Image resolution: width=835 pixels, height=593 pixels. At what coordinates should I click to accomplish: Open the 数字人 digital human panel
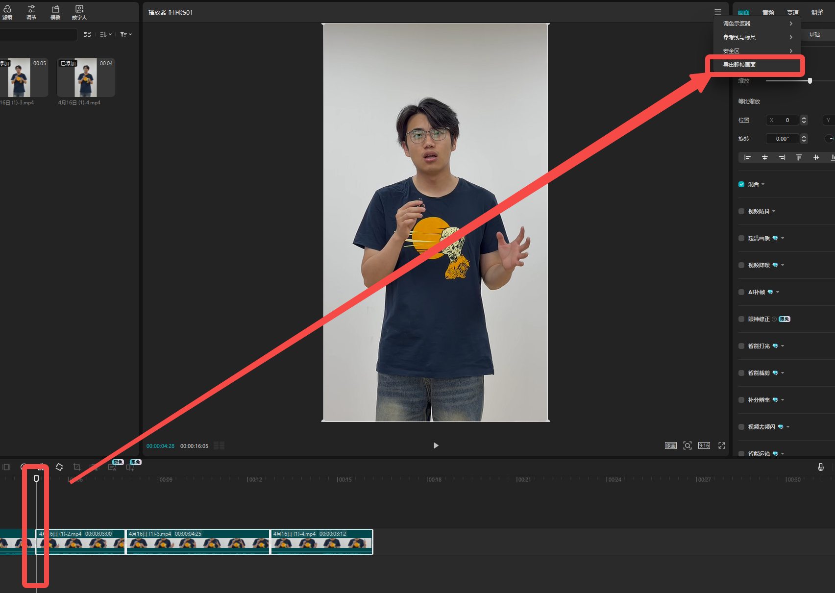[x=79, y=12]
